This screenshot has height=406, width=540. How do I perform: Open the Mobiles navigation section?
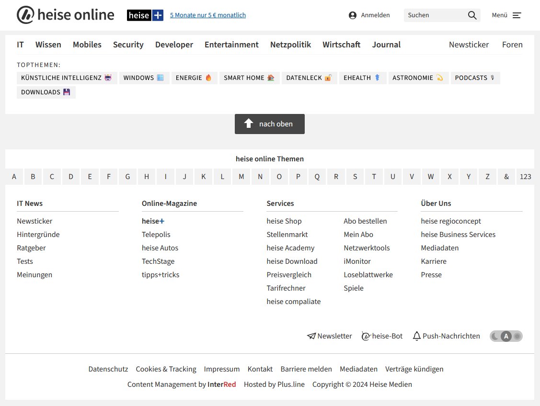87,45
